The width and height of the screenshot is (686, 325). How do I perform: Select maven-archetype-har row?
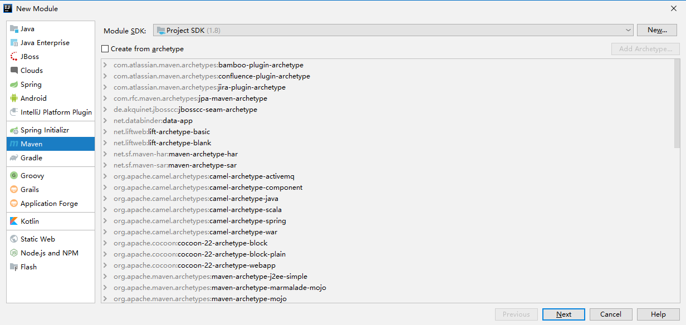[x=388, y=154]
